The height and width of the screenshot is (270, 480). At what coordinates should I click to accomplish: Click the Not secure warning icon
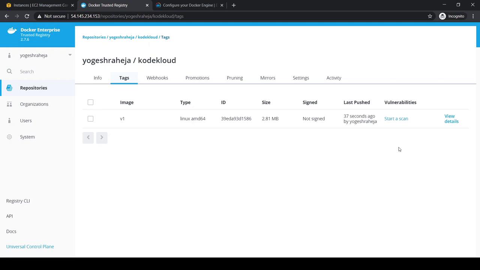pyautogui.click(x=39, y=16)
